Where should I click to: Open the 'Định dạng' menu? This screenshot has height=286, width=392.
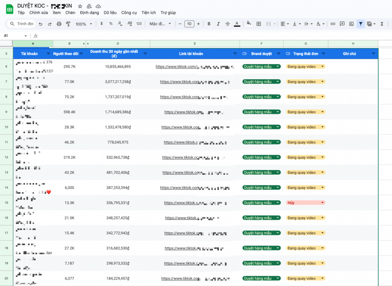point(89,13)
